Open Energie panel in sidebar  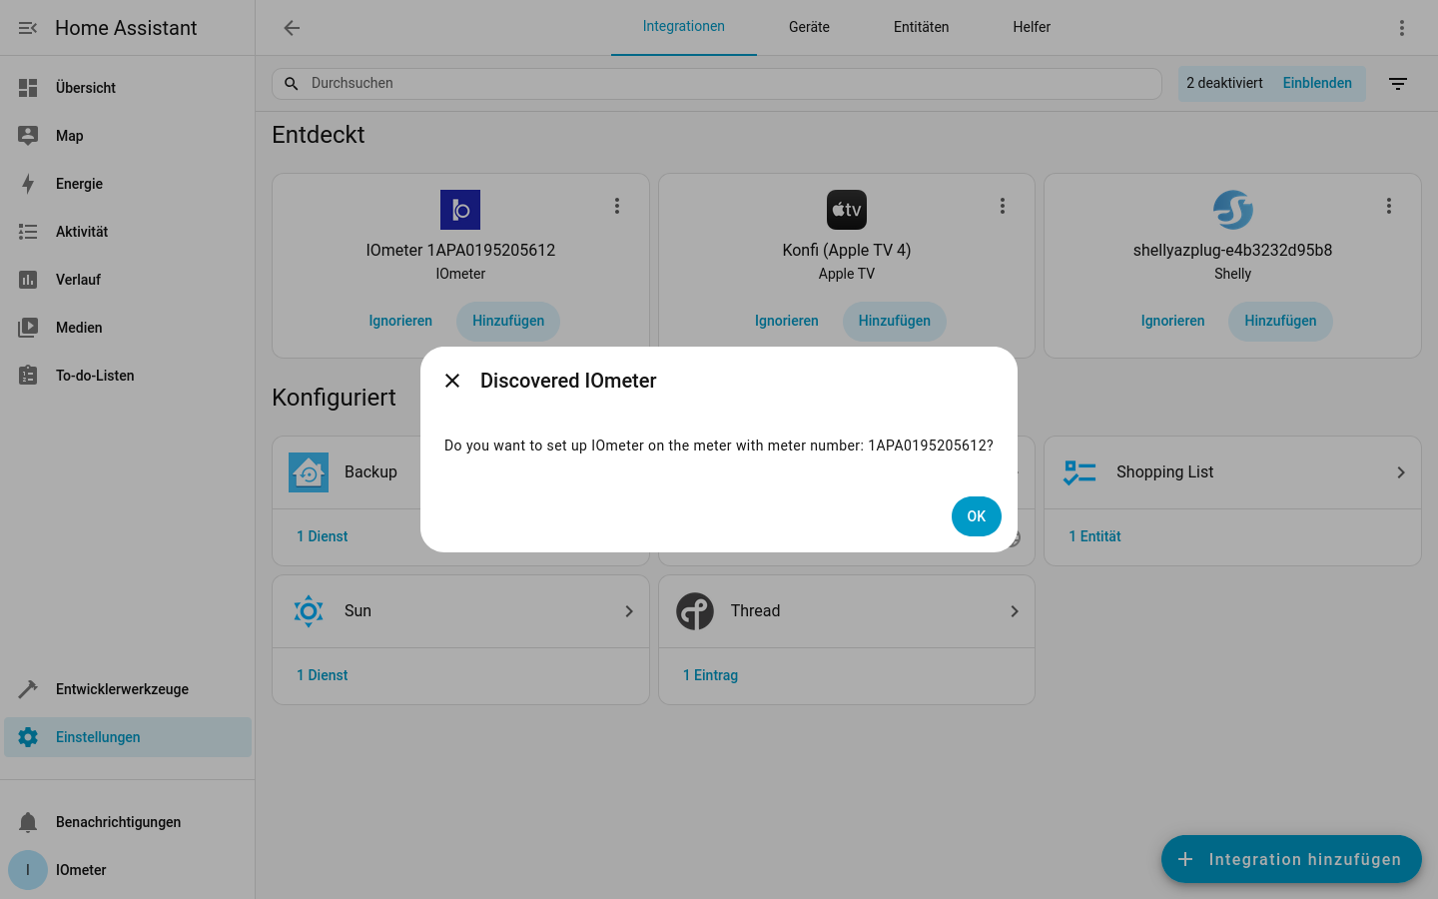[x=128, y=184]
